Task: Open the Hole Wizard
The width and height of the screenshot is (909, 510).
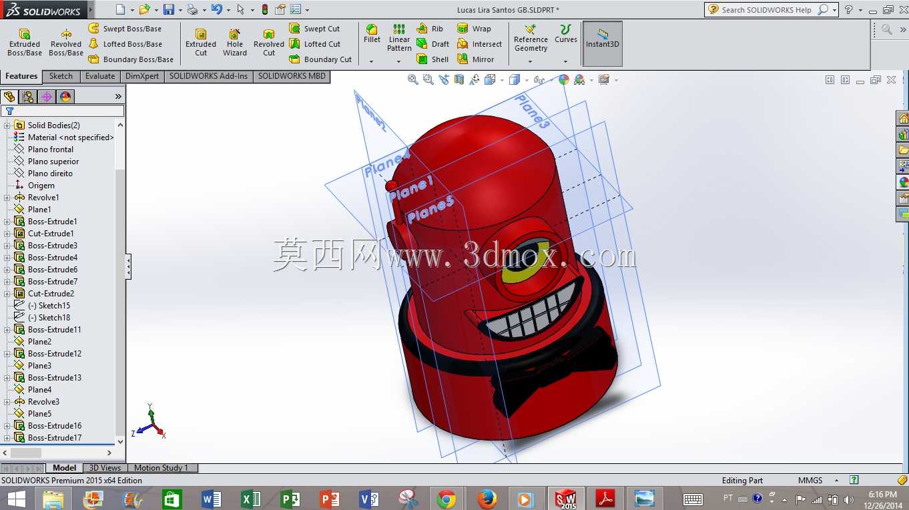Action: click(x=235, y=42)
